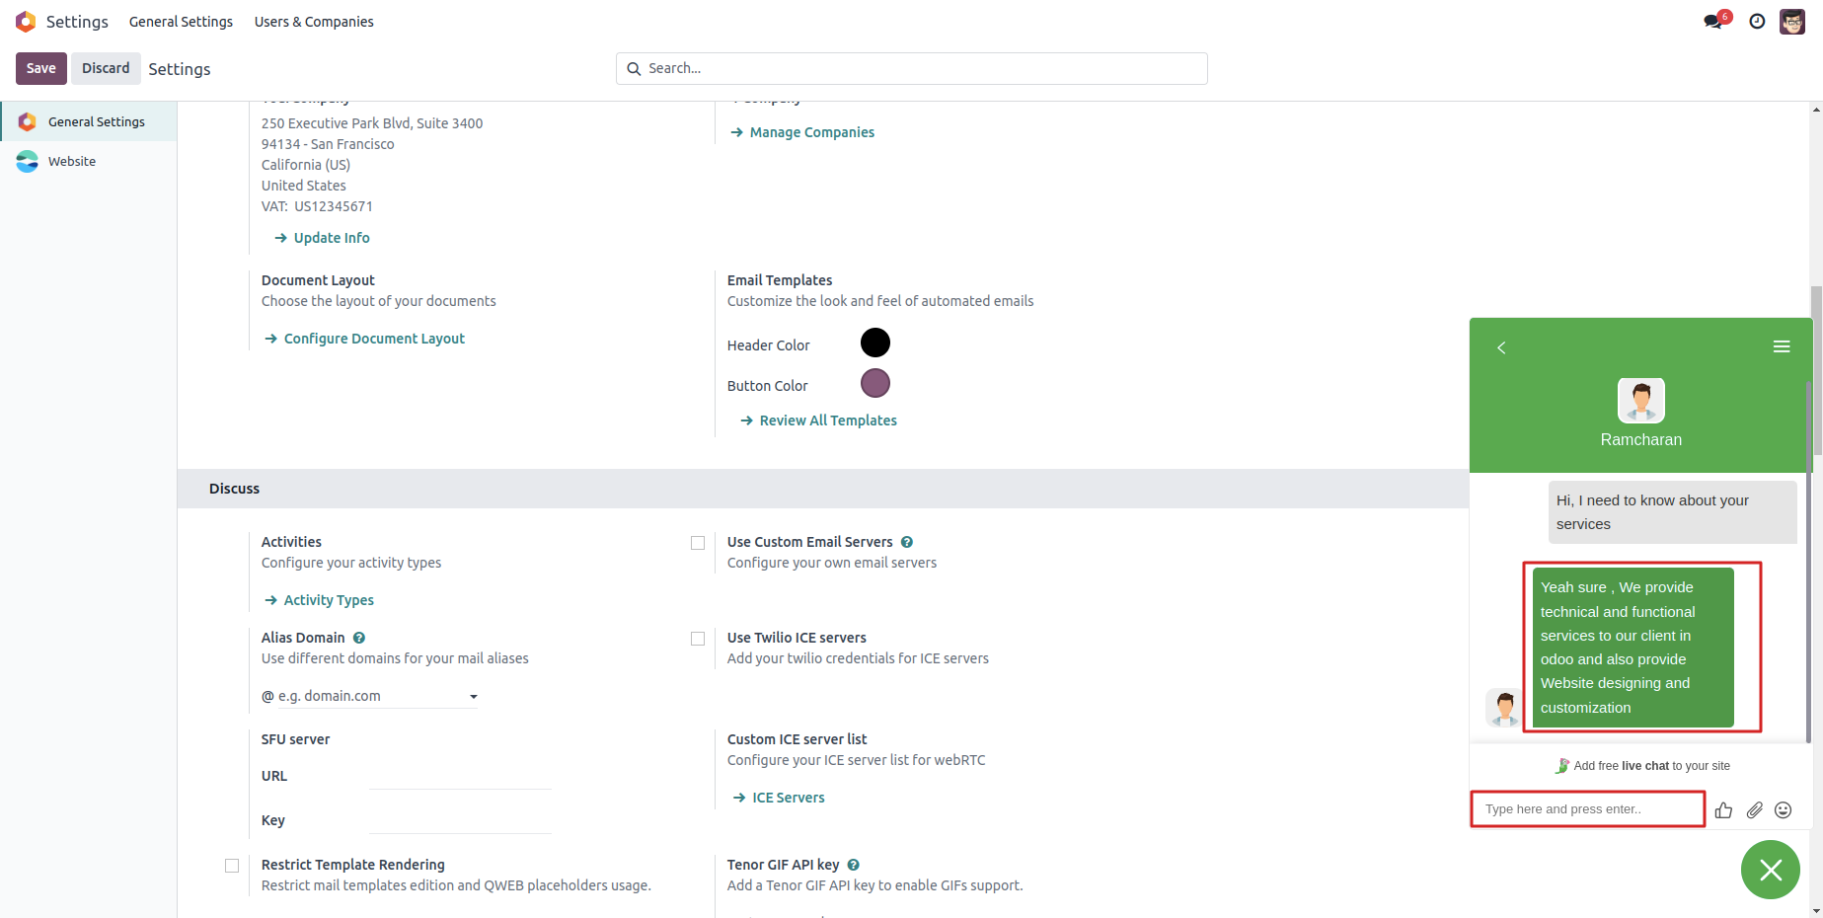This screenshot has width=1823, height=918.
Task: Go back using chat back arrow
Action: 1501,347
